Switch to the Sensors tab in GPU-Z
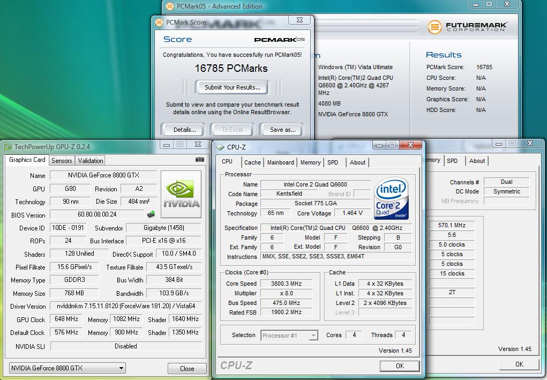The image size is (547, 380). [x=62, y=160]
